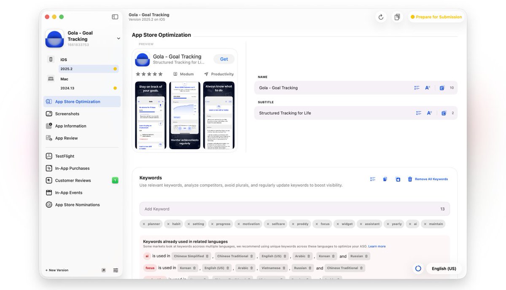506x290 pixels.
Task: Open the sliders settings icon in sidebar
Action: point(116,270)
